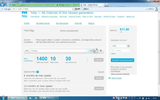This screenshot has width=160, height=100.
Task: Click Connect for 6 months offer
Action: (99, 78)
